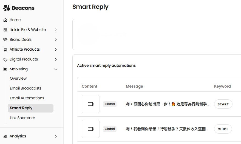This screenshot has width=241, height=144.
Task: Click the START keyword button
Action: (223, 104)
